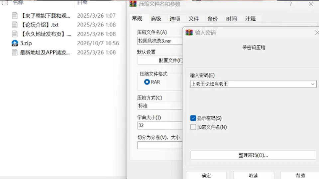Click the 取消 button in password dialog
The height and width of the screenshot is (179, 319).
click(253, 175)
